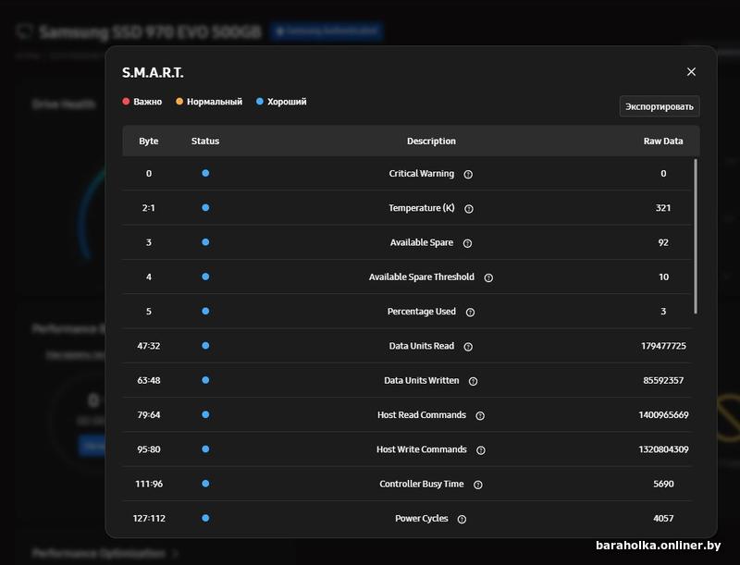The width and height of the screenshot is (740, 565).
Task: Click status dot in Data Units Read row
Action: 205,346
